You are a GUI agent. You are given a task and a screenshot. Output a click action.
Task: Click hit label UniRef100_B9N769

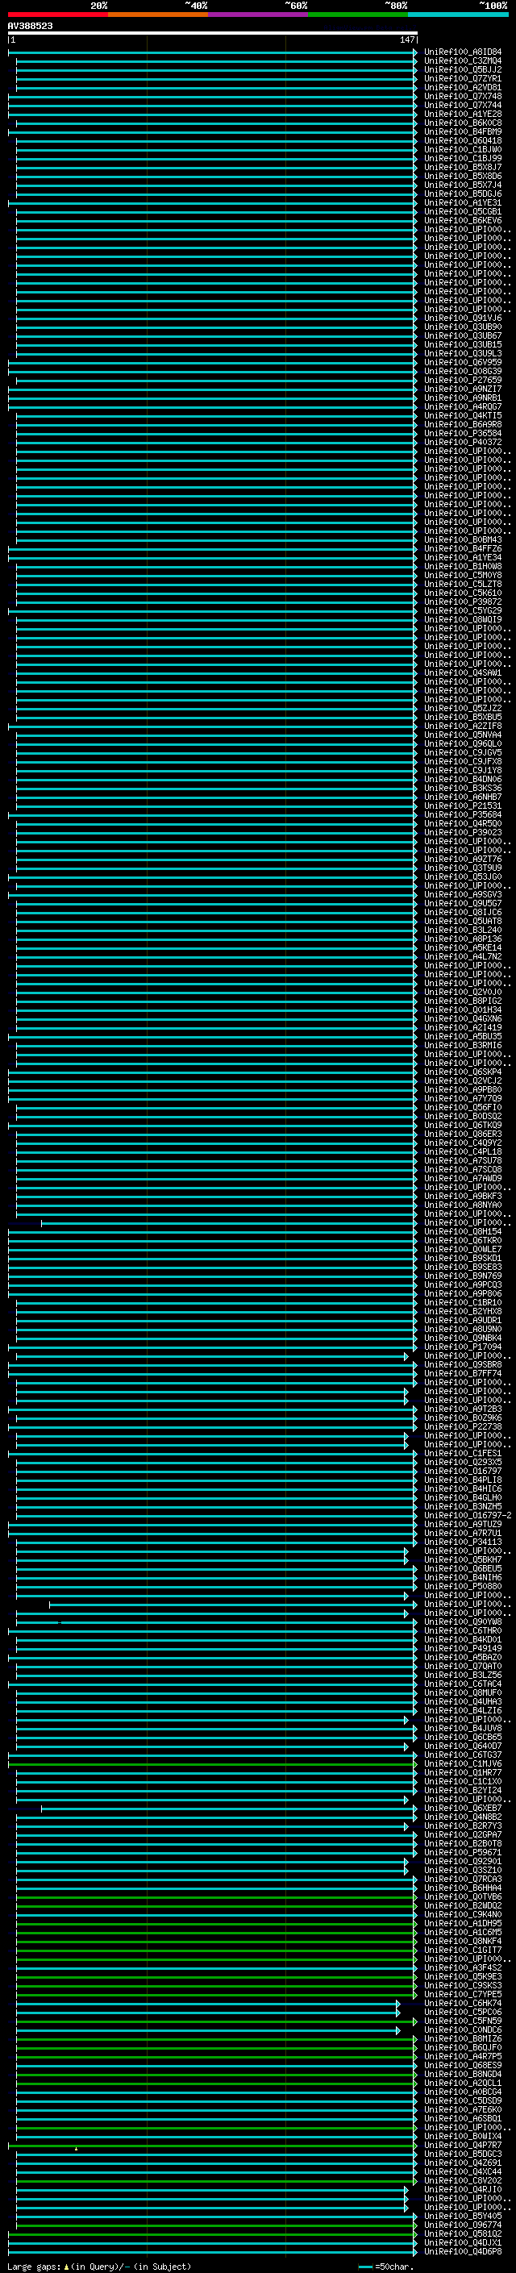[x=463, y=1276]
